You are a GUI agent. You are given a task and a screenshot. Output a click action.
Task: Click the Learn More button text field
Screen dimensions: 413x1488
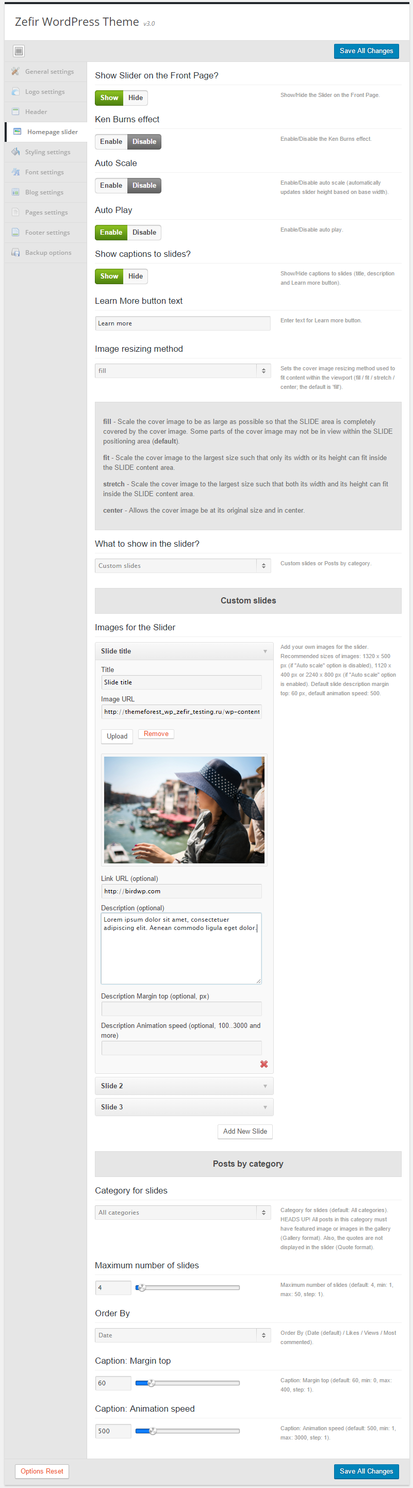pyautogui.click(x=183, y=323)
